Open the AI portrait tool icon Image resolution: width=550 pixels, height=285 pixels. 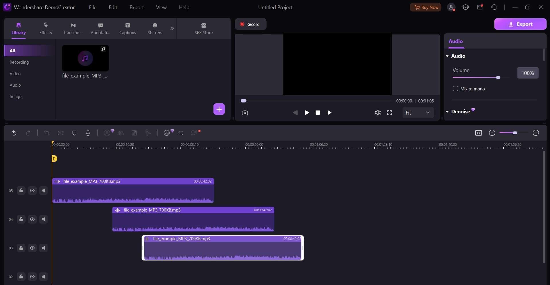click(108, 132)
